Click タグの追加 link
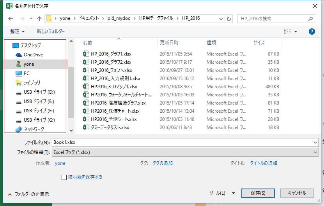324x206 pixels. (163, 163)
